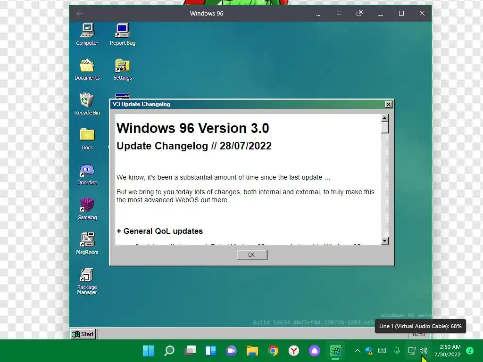Open the touch keyboard tray icon
The height and width of the screenshot is (362, 483).
382,351
